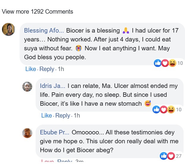Like Blessing Afo's comment

(31, 69)
